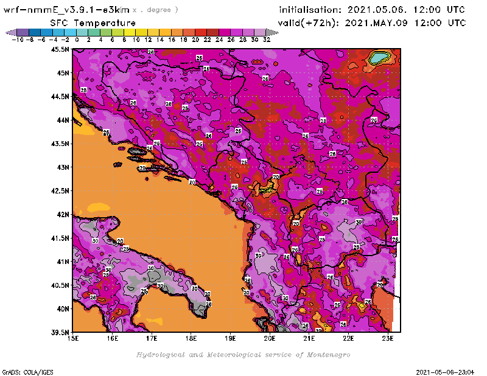487x376 pixels.
Task: Click the '17E' longitude axis label
Action: 152,338
